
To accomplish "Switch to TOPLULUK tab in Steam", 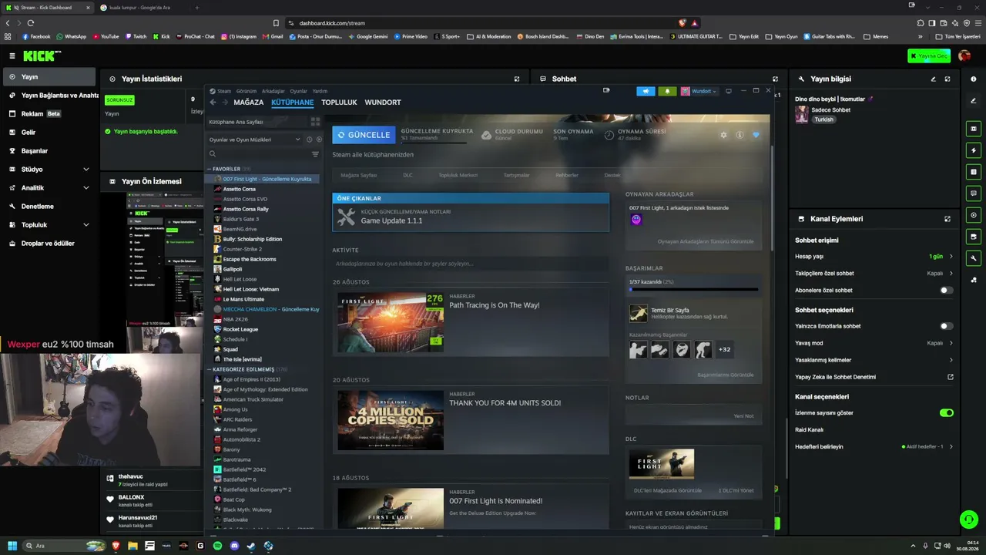I will [x=339, y=103].
